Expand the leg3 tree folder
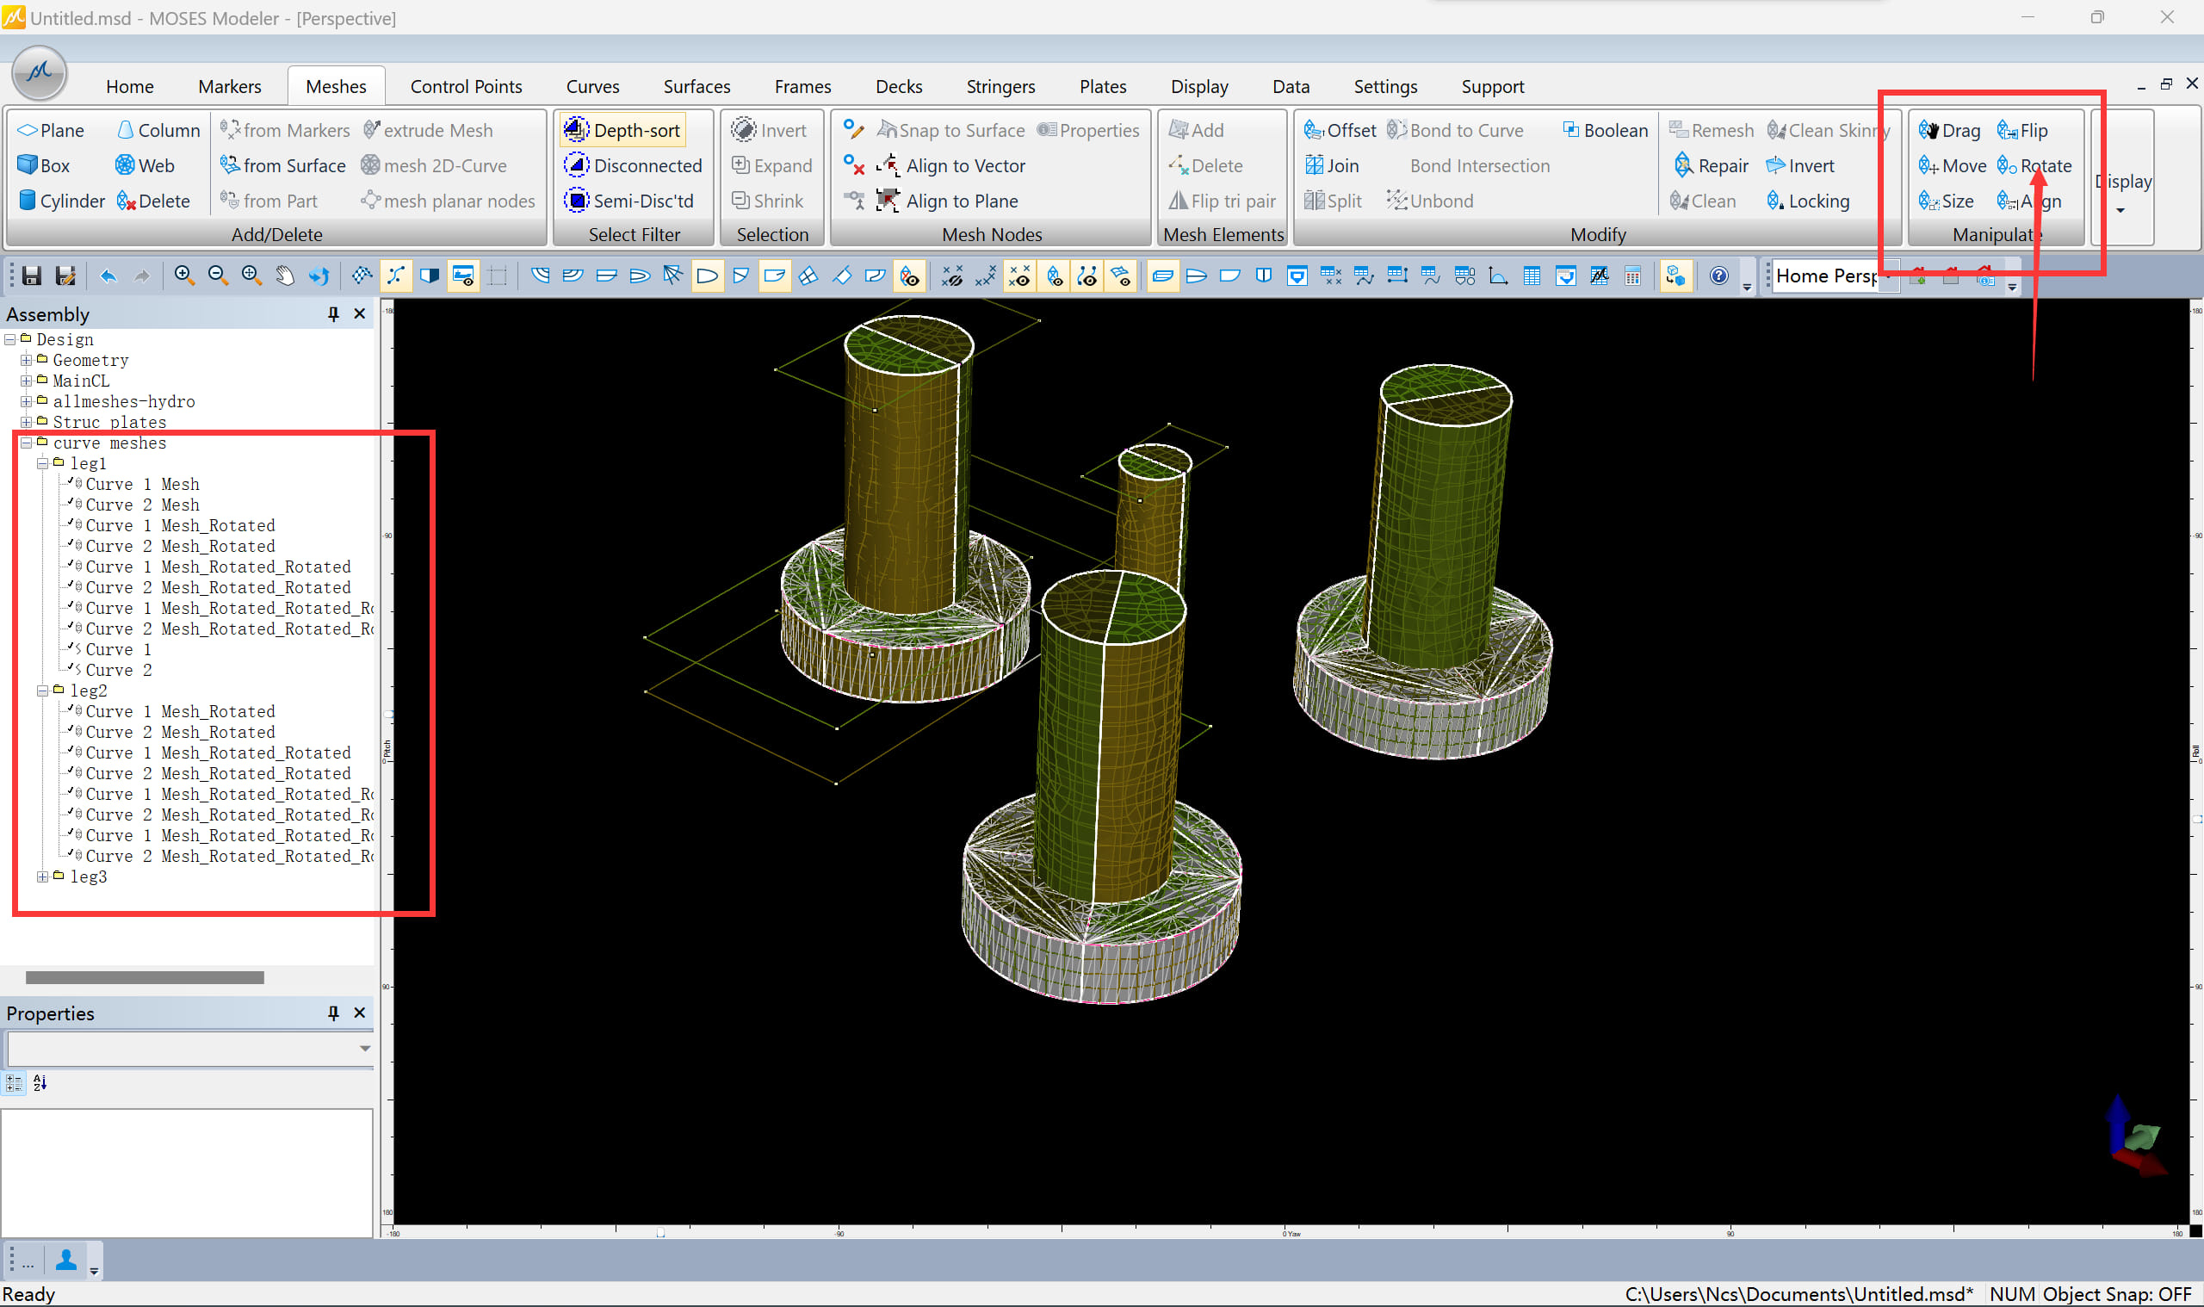This screenshot has height=1307, width=2204. [x=42, y=876]
